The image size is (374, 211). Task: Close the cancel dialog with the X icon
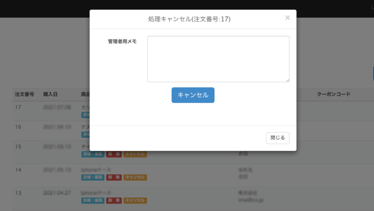pyautogui.click(x=288, y=18)
